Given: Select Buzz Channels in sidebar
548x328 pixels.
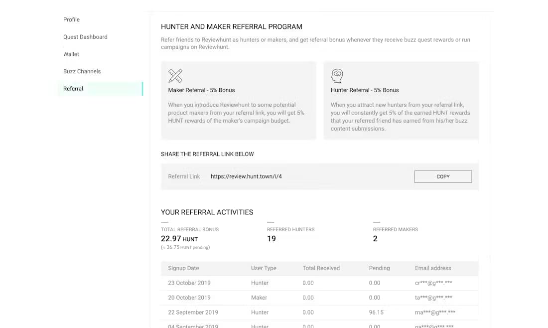Looking at the screenshot, I should coord(82,71).
